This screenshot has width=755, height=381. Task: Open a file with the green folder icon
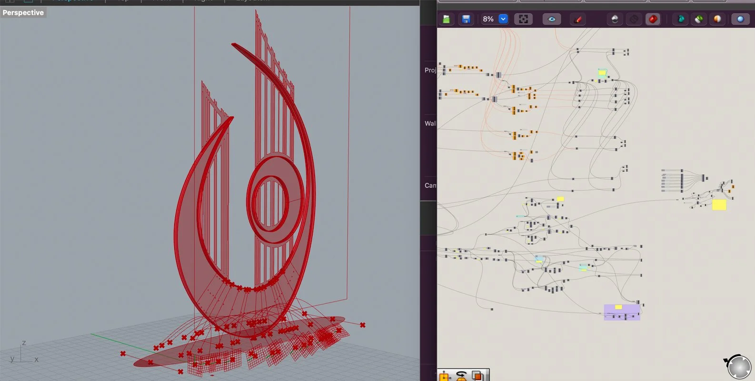pyautogui.click(x=446, y=19)
